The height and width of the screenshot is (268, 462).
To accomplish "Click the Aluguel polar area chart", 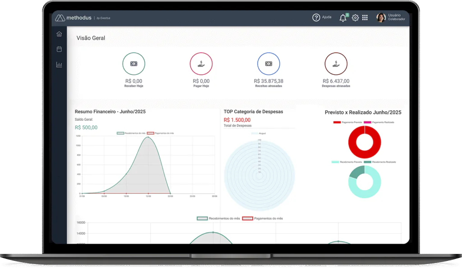I will pyautogui.click(x=259, y=176).
